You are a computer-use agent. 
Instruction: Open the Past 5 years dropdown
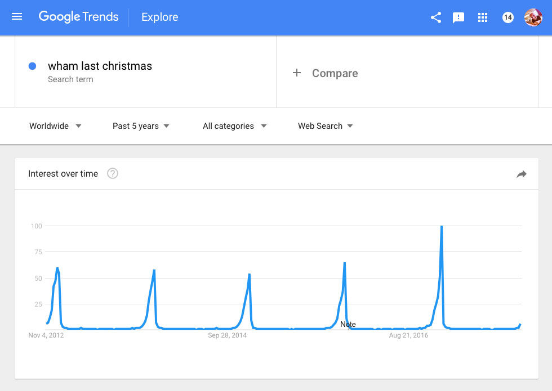(x=141, y=126)
